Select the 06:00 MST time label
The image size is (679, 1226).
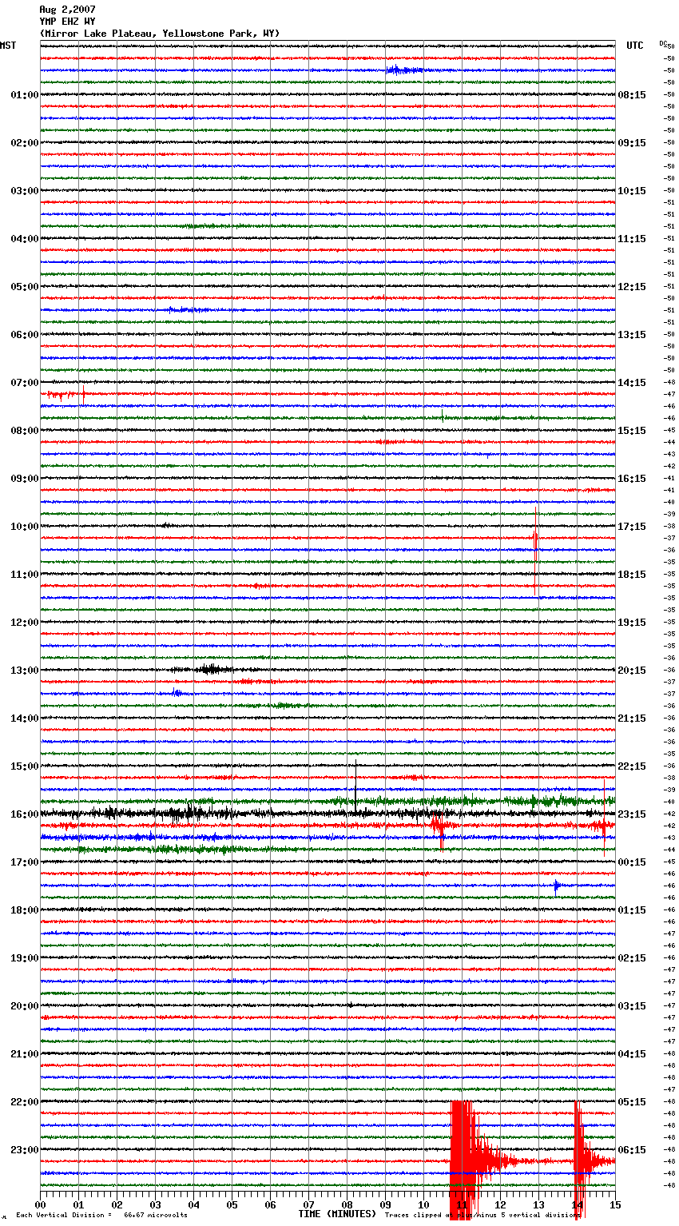click(25, 335)
